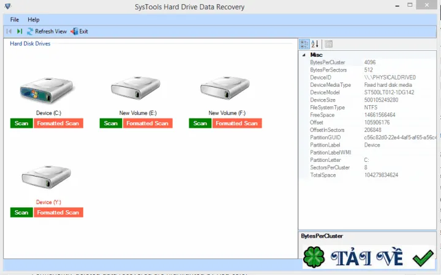Close the SysTools window
The width and height of the screenshot is (441, 275).
point(426,5)
